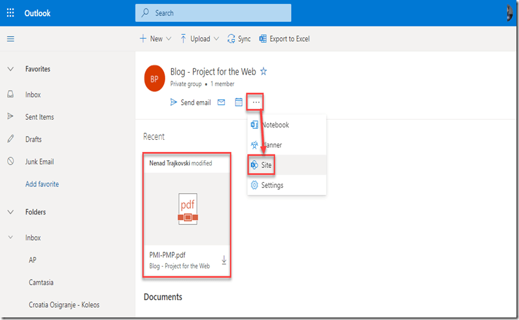Open the group calendar icon

point(238,102)
